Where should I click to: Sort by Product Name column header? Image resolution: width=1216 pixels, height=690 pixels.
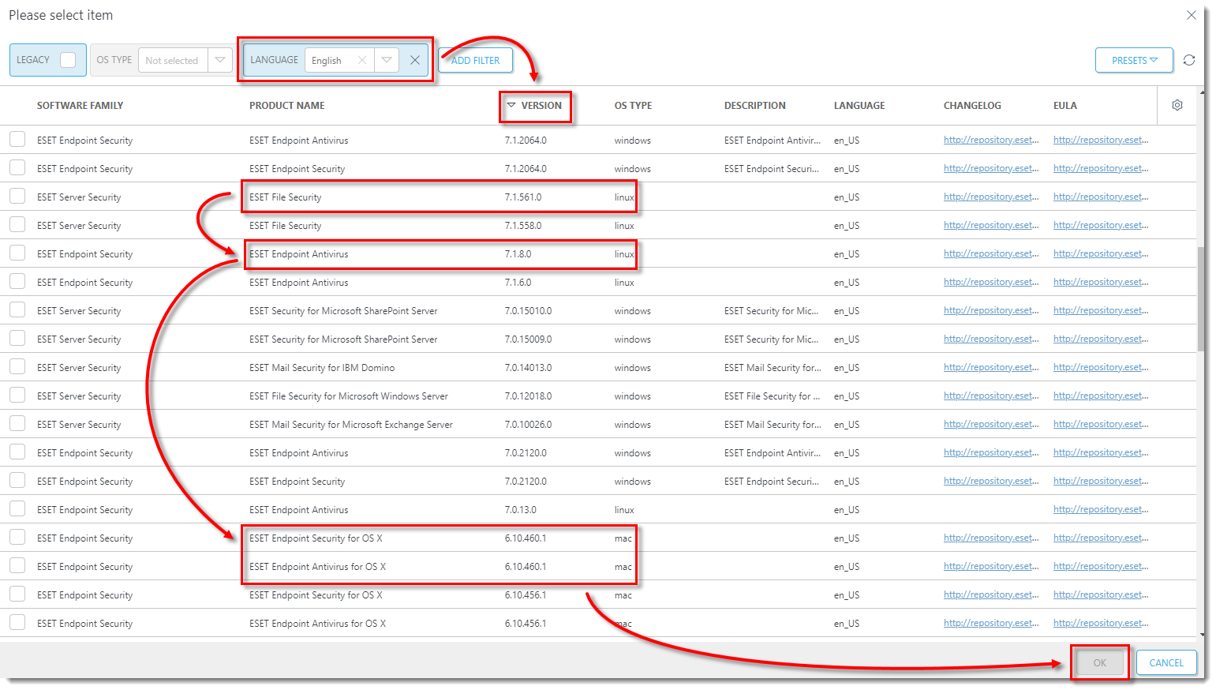(x=287, y=105)
